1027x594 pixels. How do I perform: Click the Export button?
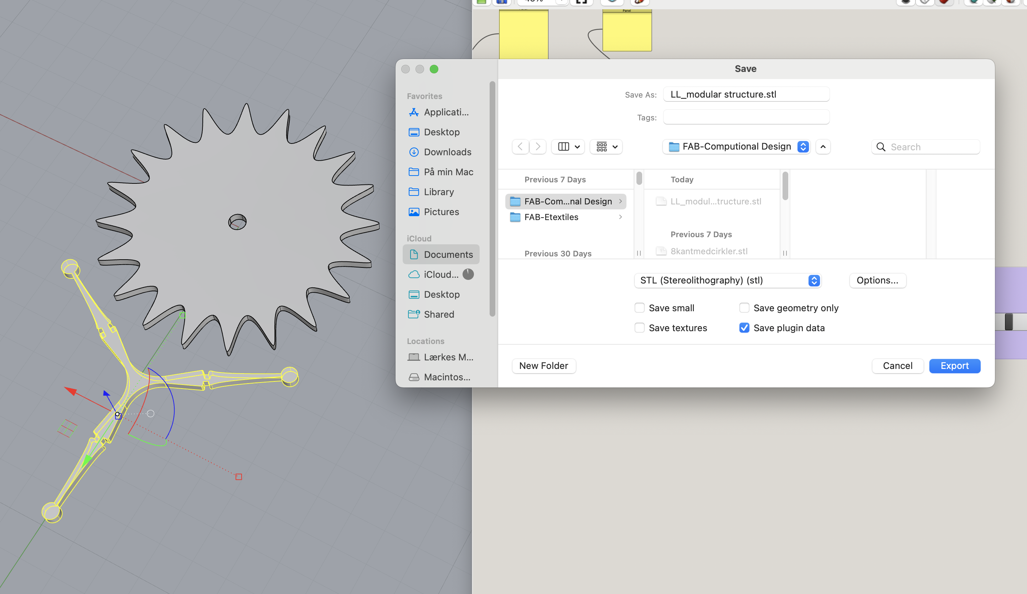(x=954, y=366)
